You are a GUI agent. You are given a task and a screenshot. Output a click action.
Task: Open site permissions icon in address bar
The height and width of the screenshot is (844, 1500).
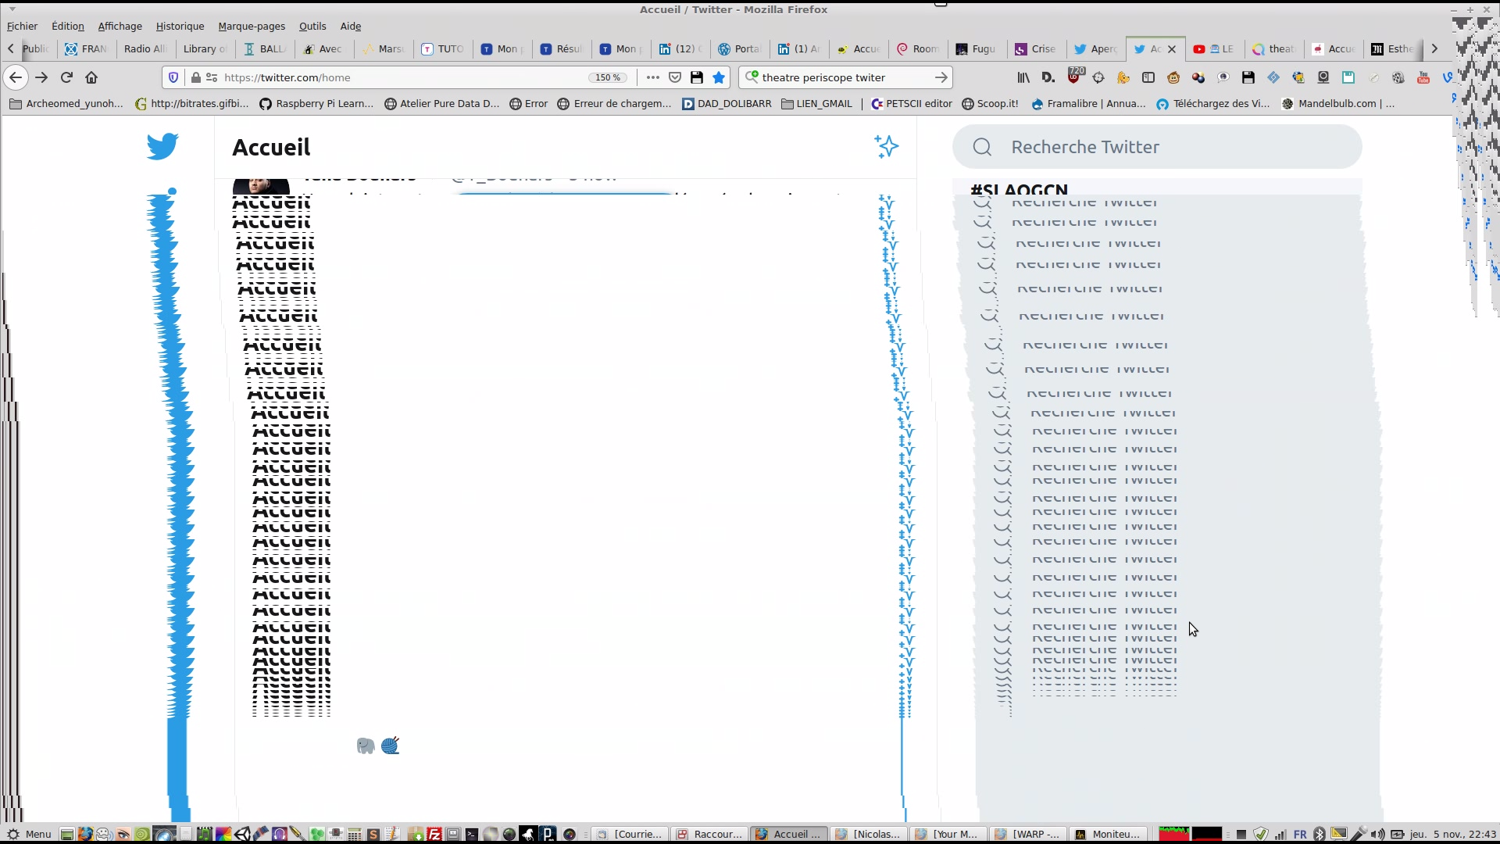click(211, 77)
